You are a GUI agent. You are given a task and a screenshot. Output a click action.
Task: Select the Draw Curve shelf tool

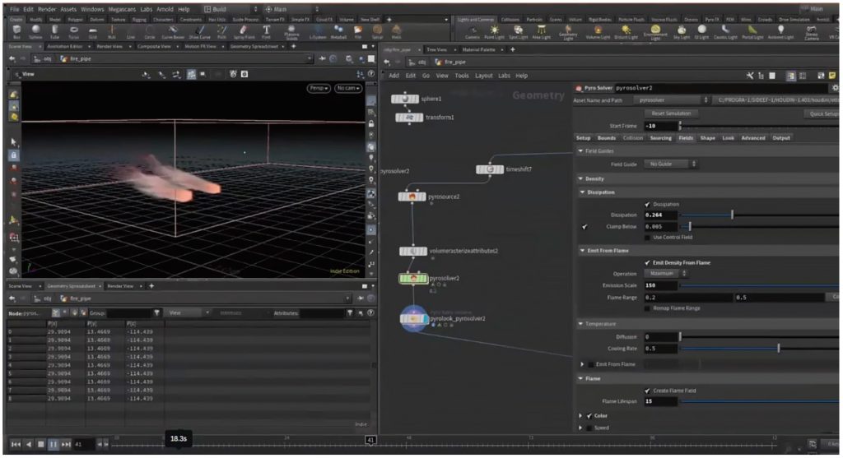tap(199, 32)
